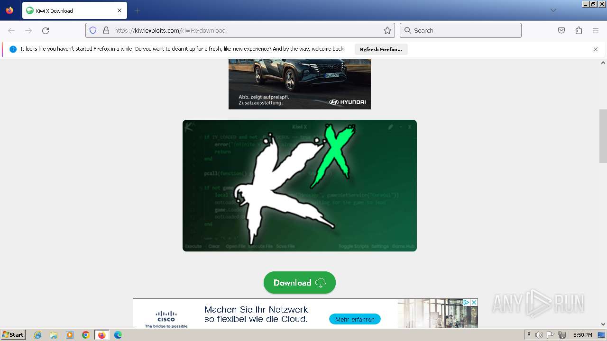Open the list all tabs dropdown arrow

tap(553, 10)
